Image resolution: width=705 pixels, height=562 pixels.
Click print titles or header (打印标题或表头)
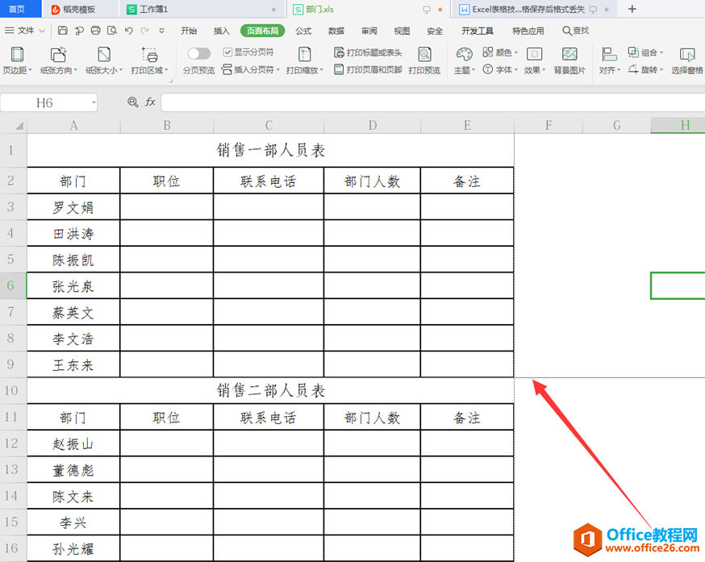point(368,52)
